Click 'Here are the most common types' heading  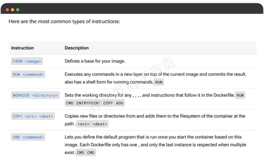64,22
